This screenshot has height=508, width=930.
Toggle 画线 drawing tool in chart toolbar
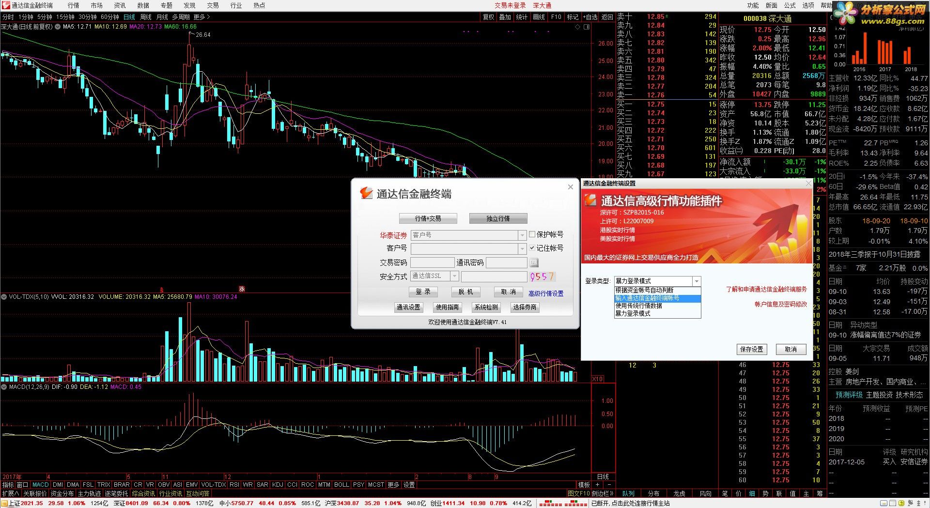click(539, 17)
